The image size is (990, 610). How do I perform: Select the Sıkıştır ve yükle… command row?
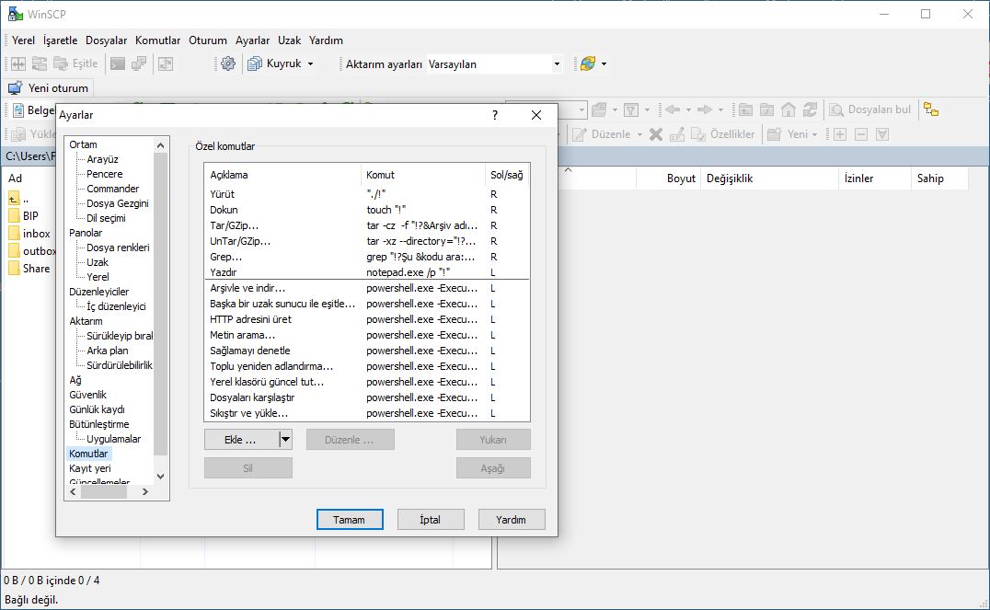367,413
